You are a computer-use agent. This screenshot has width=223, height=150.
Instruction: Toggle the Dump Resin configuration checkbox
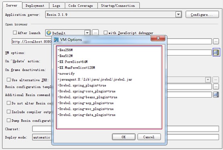click(x=9, y=120)
